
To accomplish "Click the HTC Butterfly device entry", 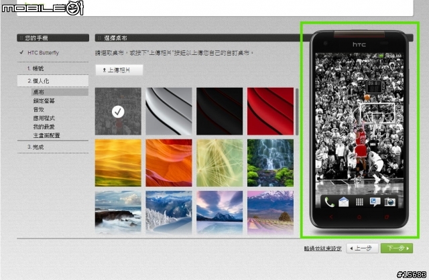I will [x=43, y=52].
